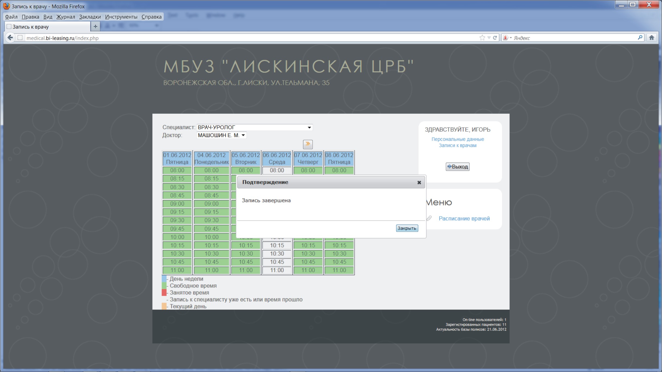Click the 04.06.2012 Понедельник column header
Viewport: 662px width, 372px height.
click(211, 158)
